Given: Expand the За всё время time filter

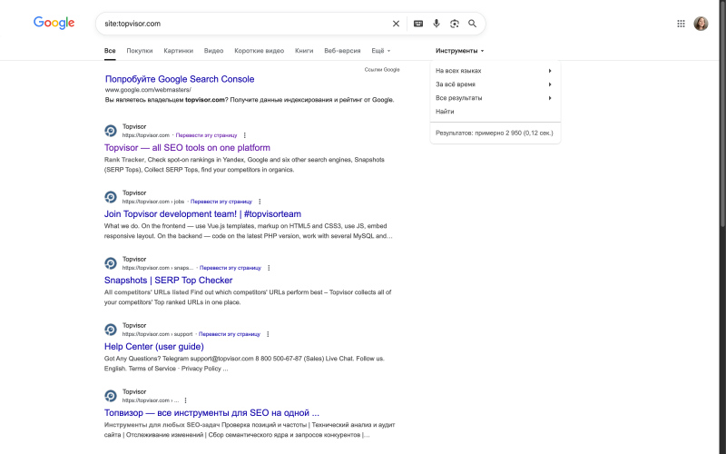Looking at the screenshot, I should (x=495, y=84).
